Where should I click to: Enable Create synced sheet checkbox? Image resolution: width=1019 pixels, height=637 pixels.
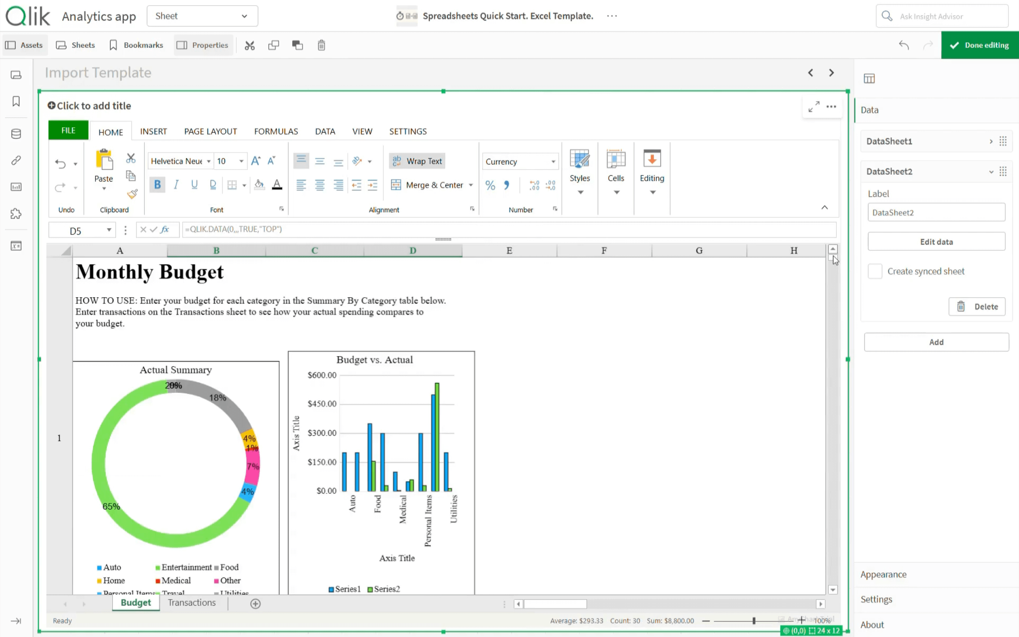tap(875, 271)
